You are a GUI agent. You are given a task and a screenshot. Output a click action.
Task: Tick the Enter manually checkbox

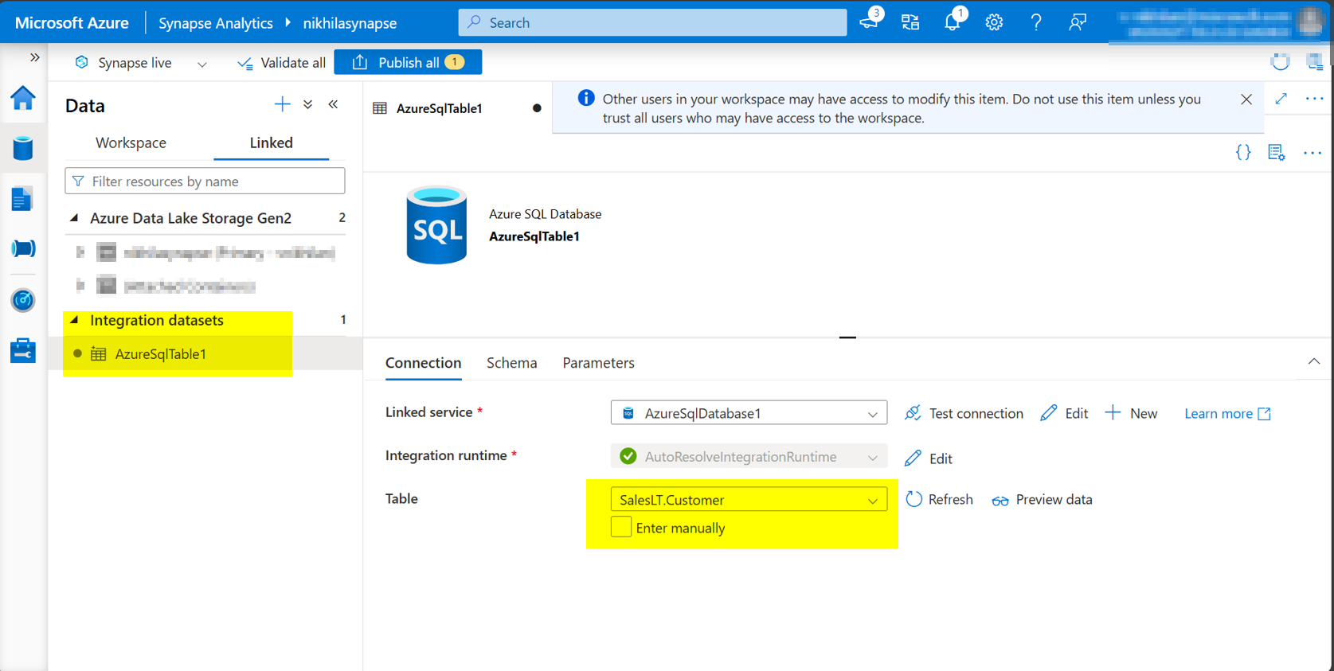pyautogui.click(x=621, y=527)
